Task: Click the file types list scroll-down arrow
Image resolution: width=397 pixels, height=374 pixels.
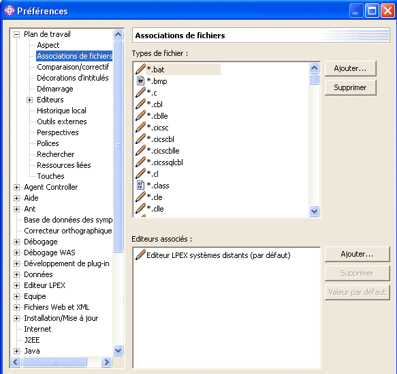Action: [314, 211]
